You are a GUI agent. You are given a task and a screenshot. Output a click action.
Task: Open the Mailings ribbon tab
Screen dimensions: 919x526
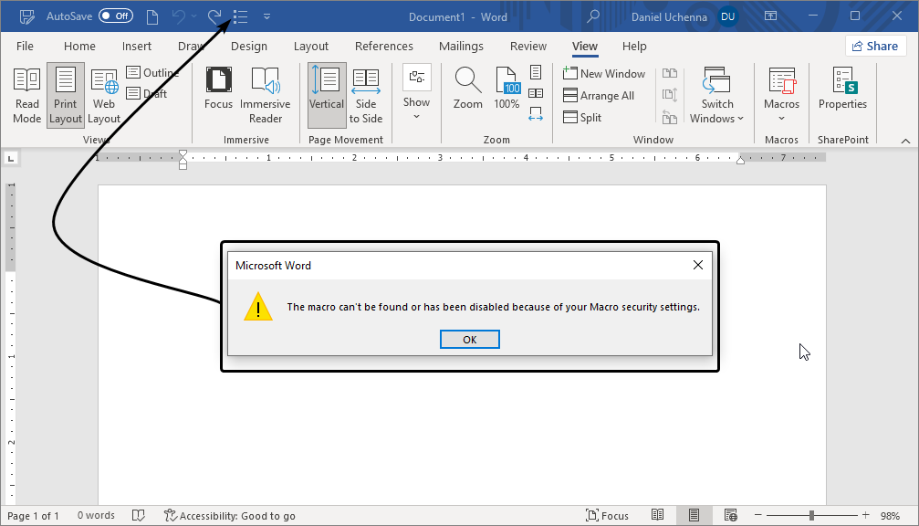(461, 46)
